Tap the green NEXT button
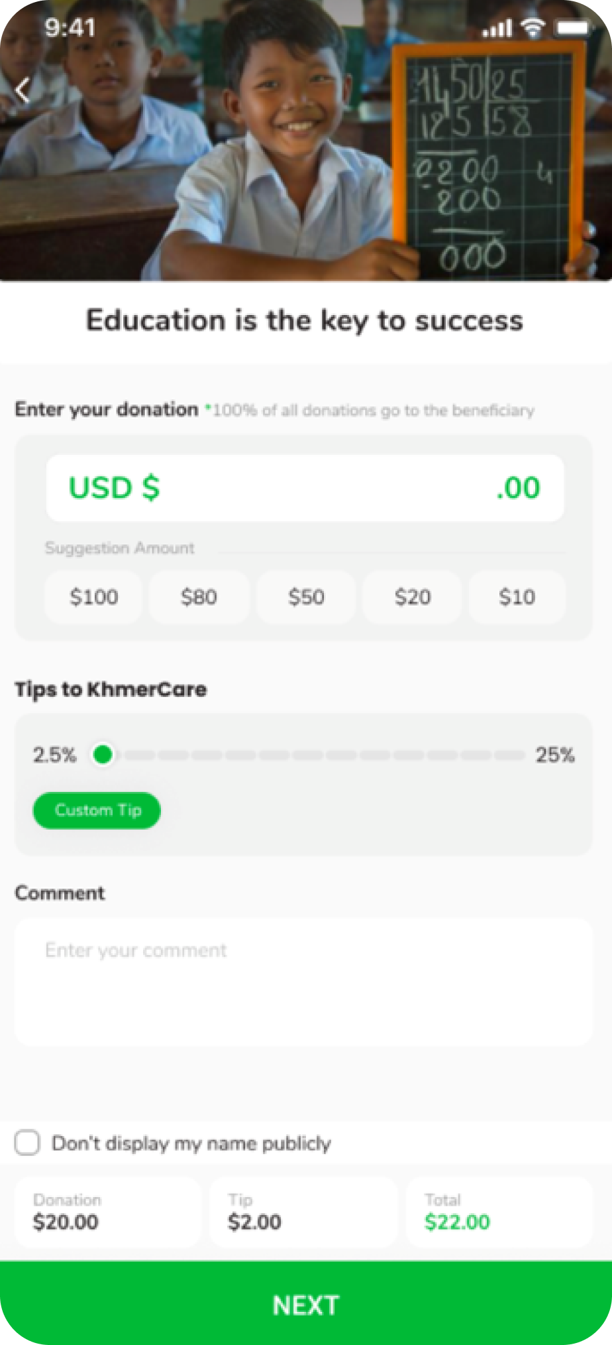Image resolution: width=612 pixels, height=1345 pixels. pyautogui.click(x=306, y=1303)
